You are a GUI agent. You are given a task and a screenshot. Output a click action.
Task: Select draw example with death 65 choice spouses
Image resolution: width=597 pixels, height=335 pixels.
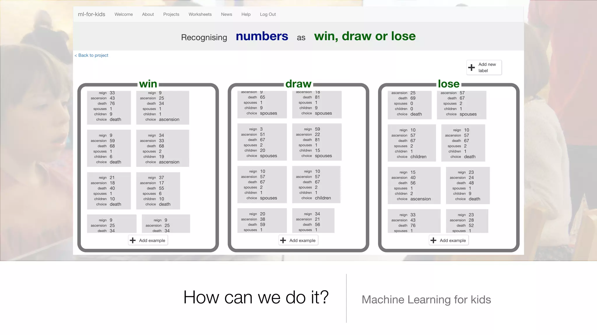point(262,105)
